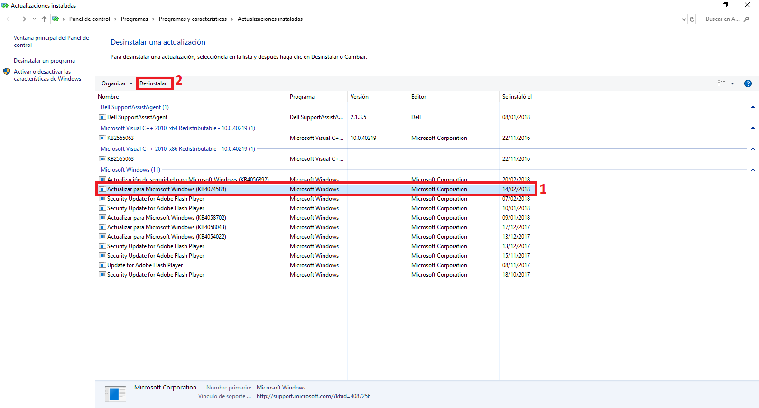Click icon of selected KB4074588 row

point(102,189)
